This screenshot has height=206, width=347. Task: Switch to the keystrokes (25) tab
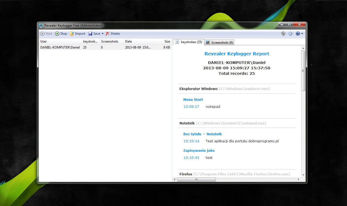point(189,42)
